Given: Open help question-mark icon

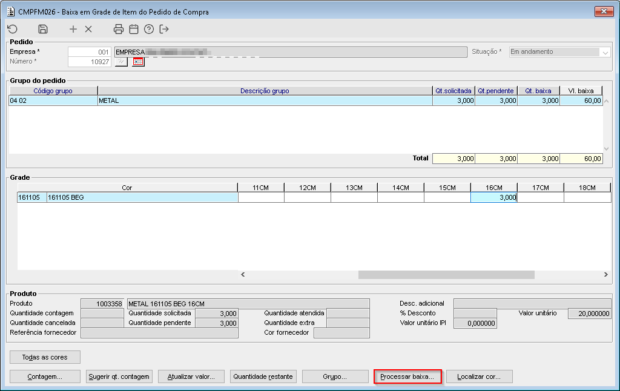Looking at the screenshot, I should pyautogui.click(x=149, y=29).
